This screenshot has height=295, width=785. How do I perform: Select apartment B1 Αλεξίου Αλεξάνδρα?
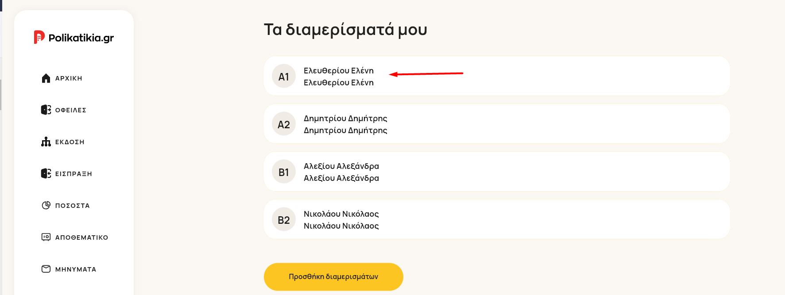point(497,172)
